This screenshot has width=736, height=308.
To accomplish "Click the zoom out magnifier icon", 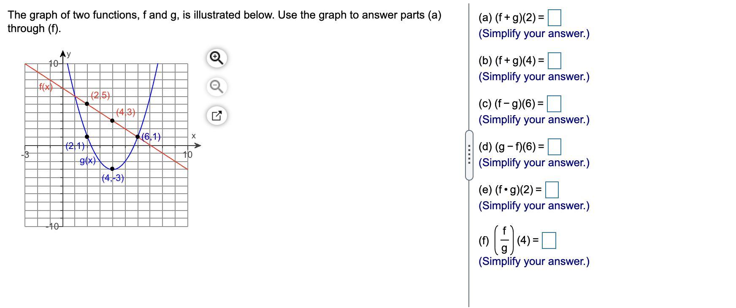I will coord(216,86).
